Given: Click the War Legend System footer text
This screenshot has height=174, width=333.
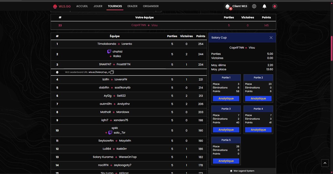Looking at the screenshot, I should coord(244,171).
